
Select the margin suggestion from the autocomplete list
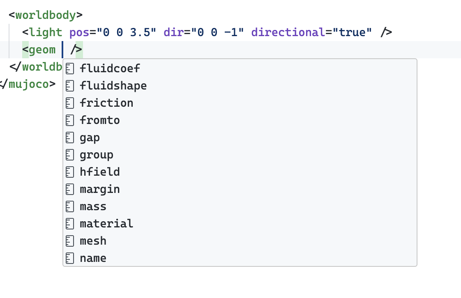coord(99,189)
